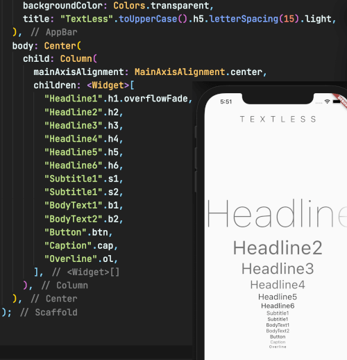347x360 pixels.
Task: Click the "Caption".cap code line
Action: 81,245
